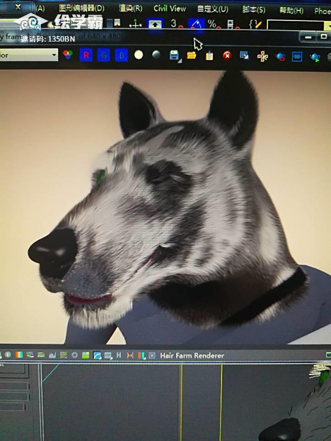Click the Hair Farm Renderer status text
This screenshot has width=331, height=441.
pyautogui.click(x=192, y=356)
